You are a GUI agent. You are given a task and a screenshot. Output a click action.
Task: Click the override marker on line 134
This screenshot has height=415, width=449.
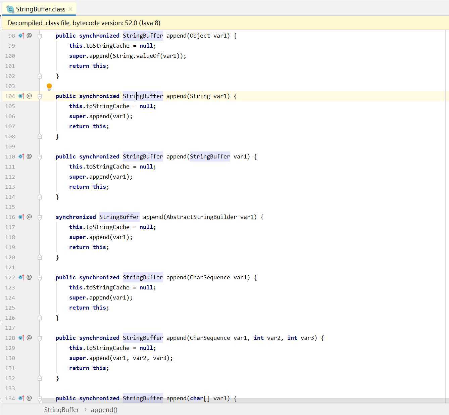[21, 398]
